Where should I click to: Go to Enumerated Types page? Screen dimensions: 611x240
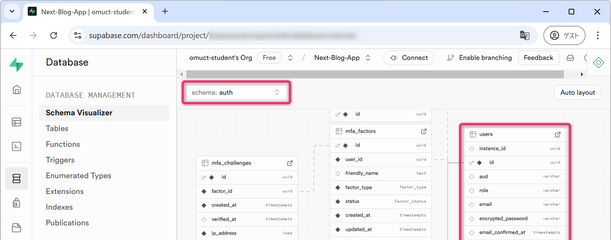[x=78, y=176]
